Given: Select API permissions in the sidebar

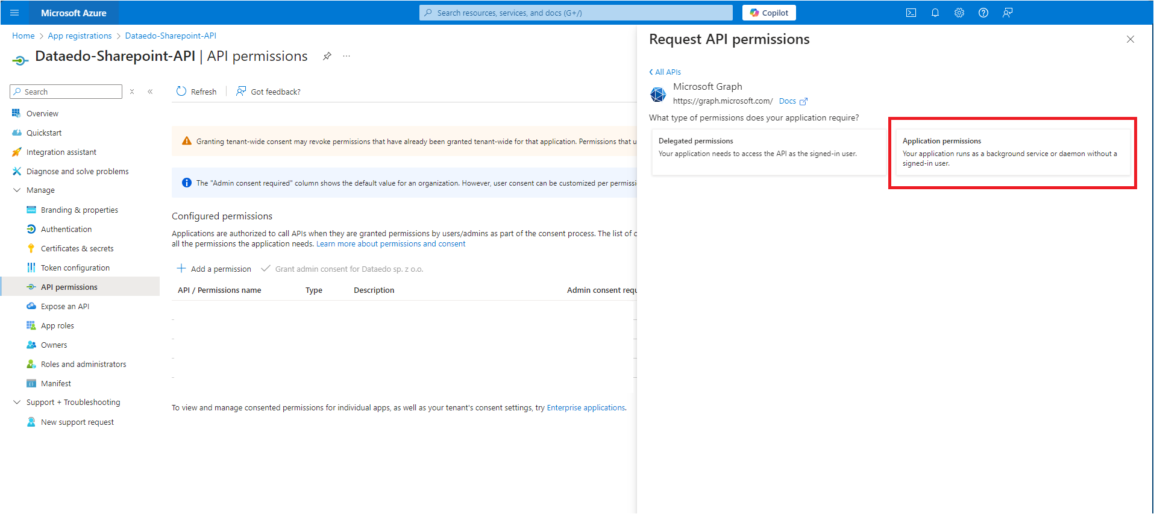Looking at the screenshot, I should (80, 287).
